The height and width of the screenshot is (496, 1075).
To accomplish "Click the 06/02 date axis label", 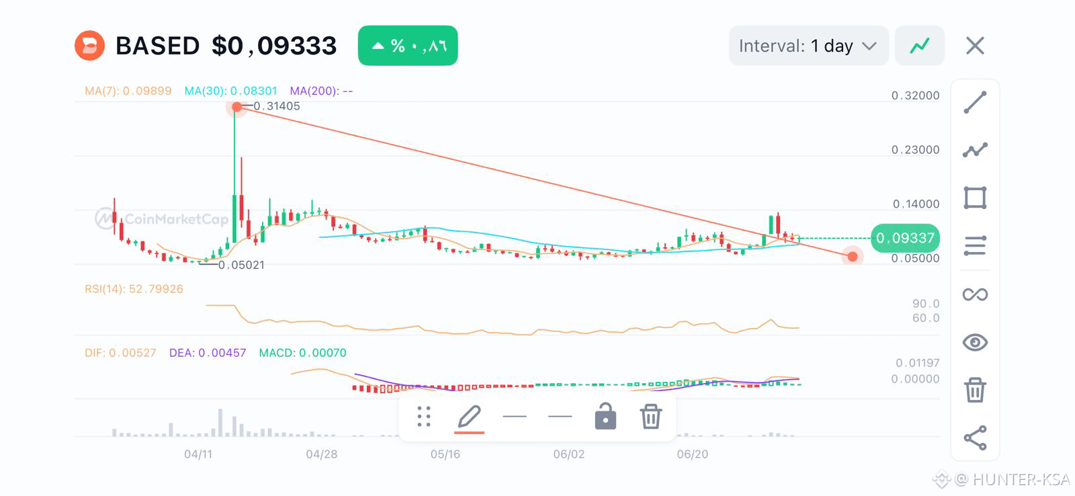I will point(569,454).
